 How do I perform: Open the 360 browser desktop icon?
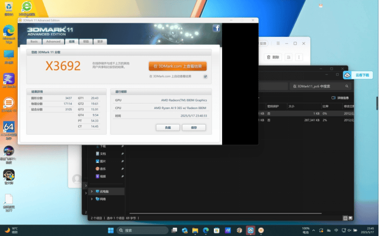click(27, 9)
